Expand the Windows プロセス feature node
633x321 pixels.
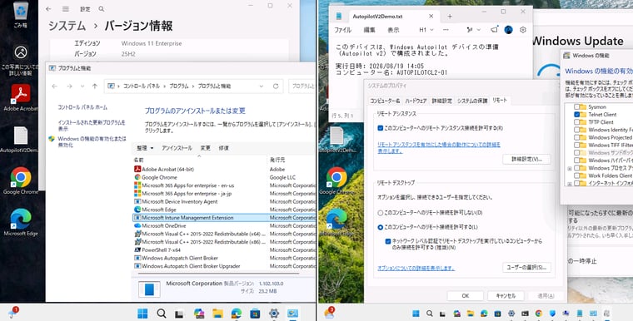(x=570, y=169)
